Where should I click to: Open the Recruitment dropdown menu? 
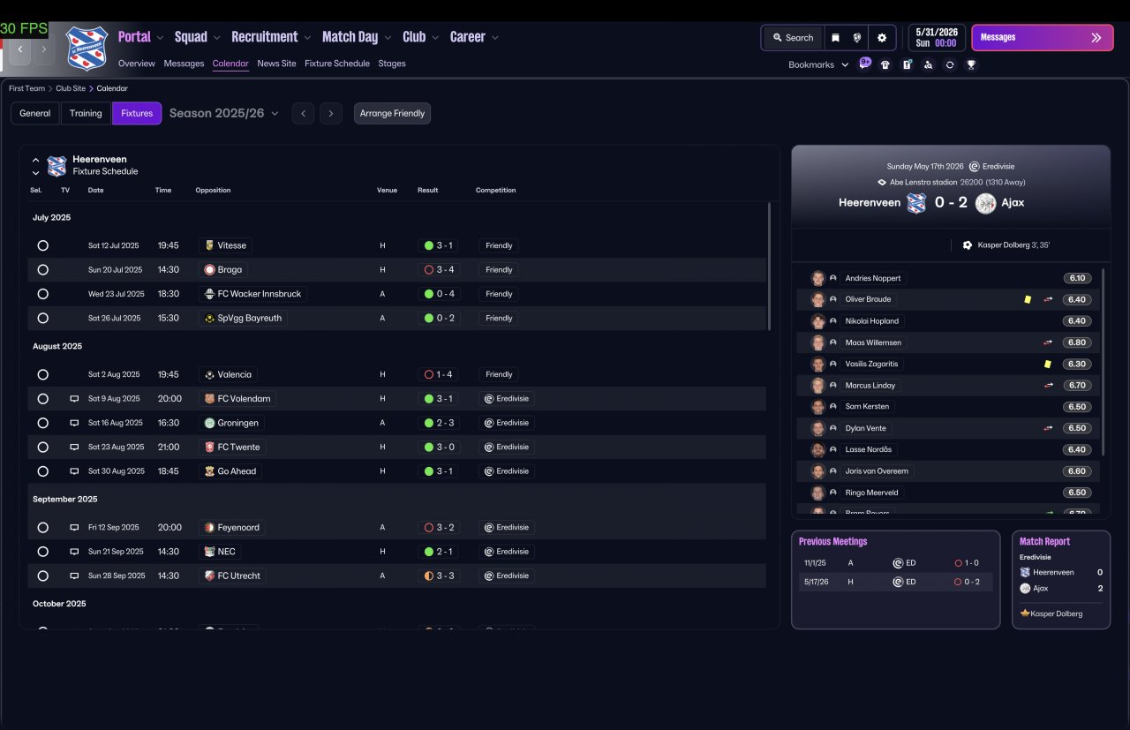point(271,37)
